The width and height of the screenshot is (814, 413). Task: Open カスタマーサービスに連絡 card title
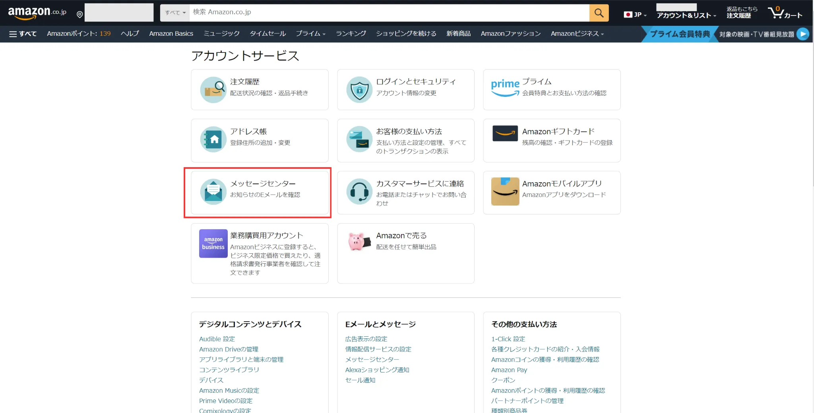(420, 184)
